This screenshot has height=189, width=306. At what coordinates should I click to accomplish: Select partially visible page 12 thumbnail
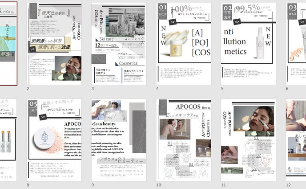pos(296,140)
